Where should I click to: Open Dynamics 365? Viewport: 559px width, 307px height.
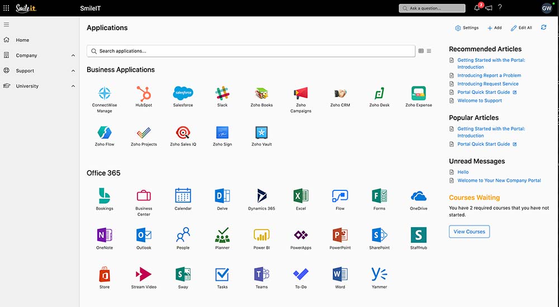[x=261, y=196]
